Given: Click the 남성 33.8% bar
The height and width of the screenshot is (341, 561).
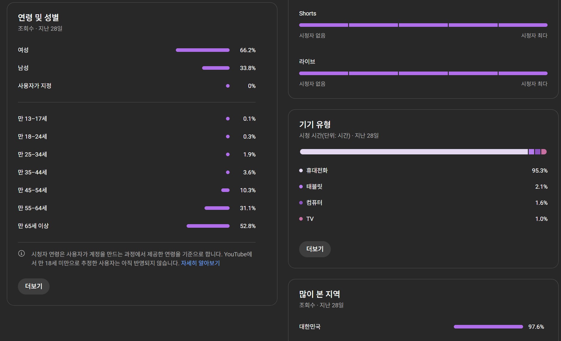Looking at the screenshot, I should (x=216, y=68).
